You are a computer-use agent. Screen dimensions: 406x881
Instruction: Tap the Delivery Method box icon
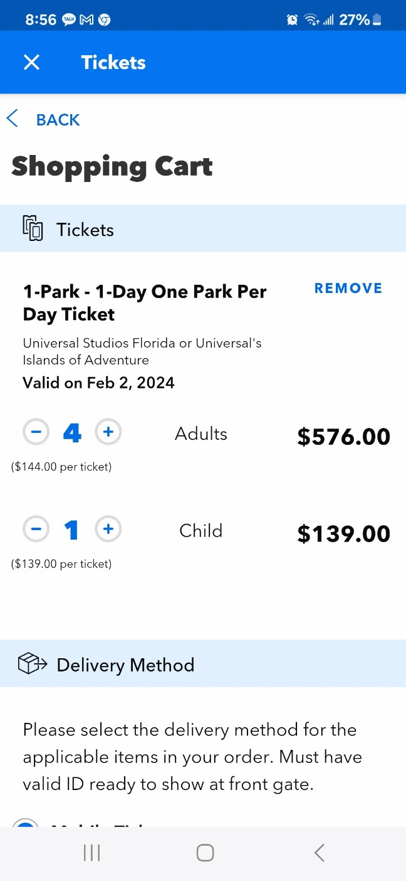33,664
